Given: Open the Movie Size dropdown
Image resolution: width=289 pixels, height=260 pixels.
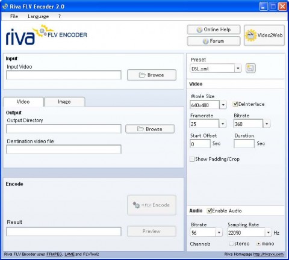Looking at the screenshot, I should pos(223,105).
